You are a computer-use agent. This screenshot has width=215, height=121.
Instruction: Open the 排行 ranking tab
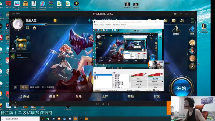105,97
